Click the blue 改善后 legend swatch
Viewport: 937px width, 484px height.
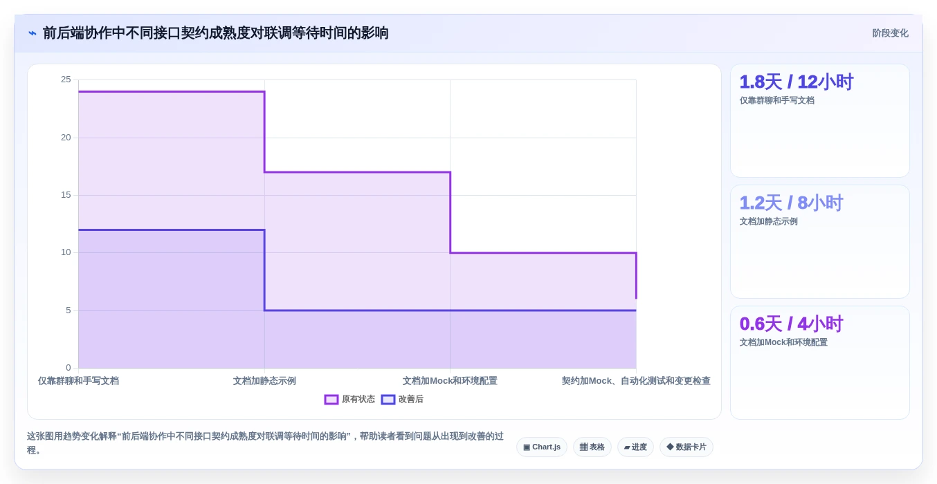click(x=388, y=400)
